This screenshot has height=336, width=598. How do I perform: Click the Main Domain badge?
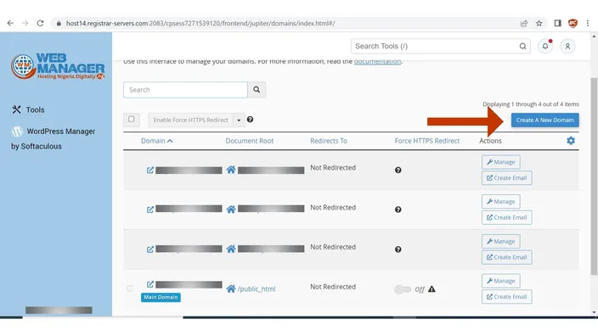pos(161,297)
